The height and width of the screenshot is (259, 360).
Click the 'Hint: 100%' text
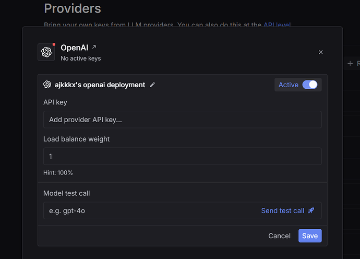[x=58, y=173]
